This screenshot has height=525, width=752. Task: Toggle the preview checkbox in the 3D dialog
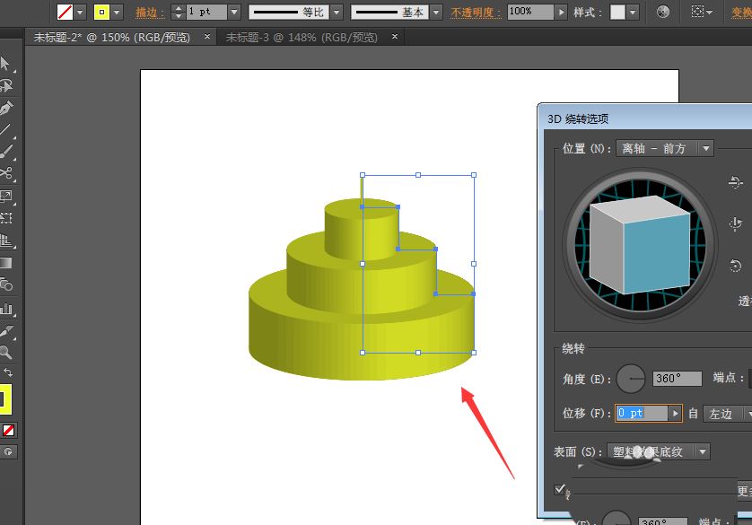(560, 489)
